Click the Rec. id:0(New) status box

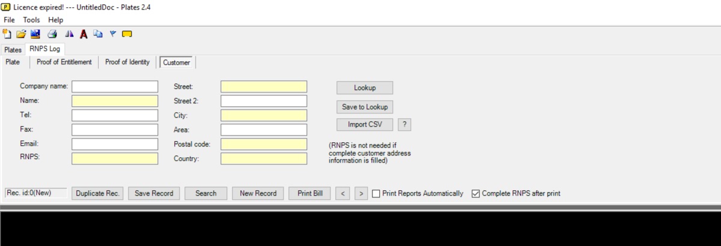pyautogui.click(x=35, y=193)
